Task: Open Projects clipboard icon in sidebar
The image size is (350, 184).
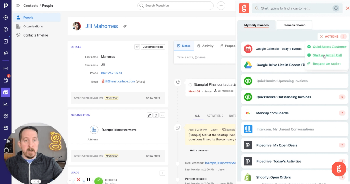Action: pos(6,41)
